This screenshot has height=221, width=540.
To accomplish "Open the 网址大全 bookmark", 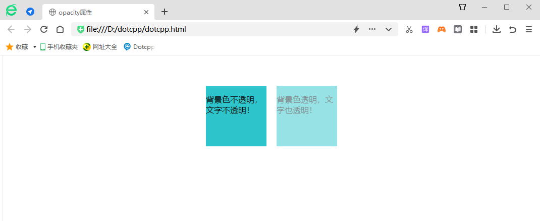I will [x=100, y=47].
